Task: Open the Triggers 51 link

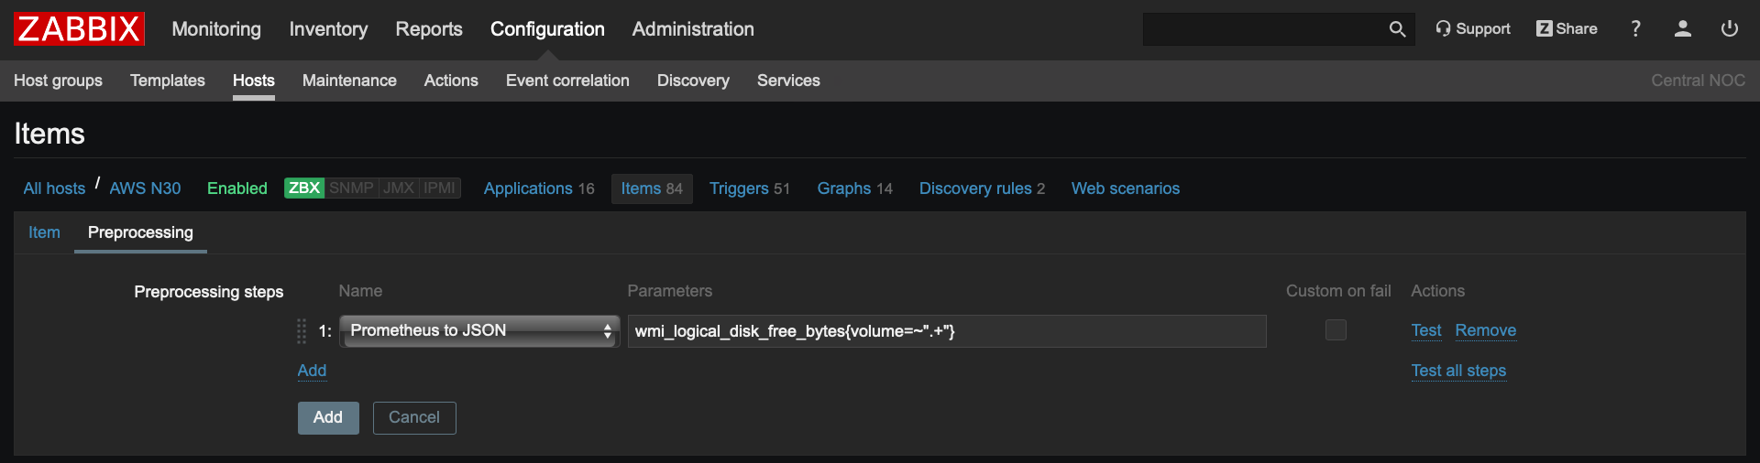Action: coord(749,188)
